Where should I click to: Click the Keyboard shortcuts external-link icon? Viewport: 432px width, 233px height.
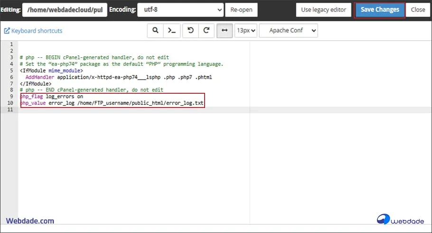(7, 31)
